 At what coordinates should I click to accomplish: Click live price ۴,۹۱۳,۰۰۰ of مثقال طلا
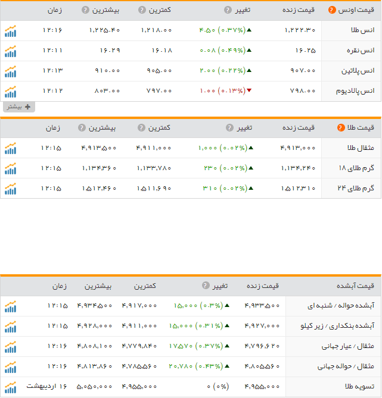point(298,148)
